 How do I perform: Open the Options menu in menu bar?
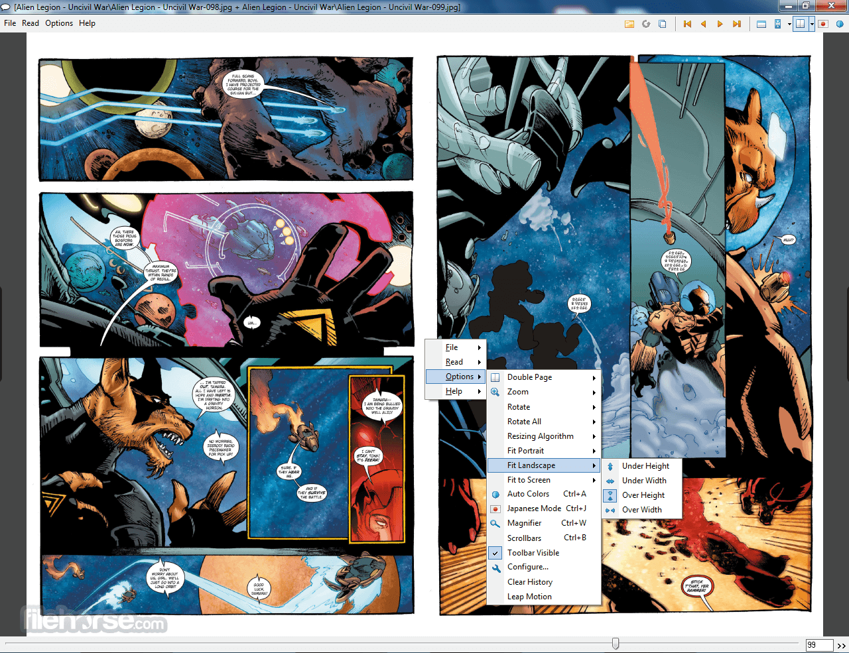pos(59,23)
